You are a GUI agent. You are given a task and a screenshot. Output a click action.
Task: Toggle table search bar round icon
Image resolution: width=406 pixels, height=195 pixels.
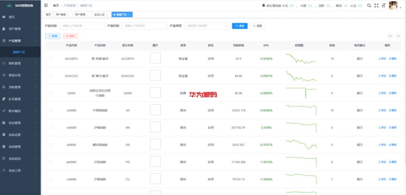coord(391,36)
